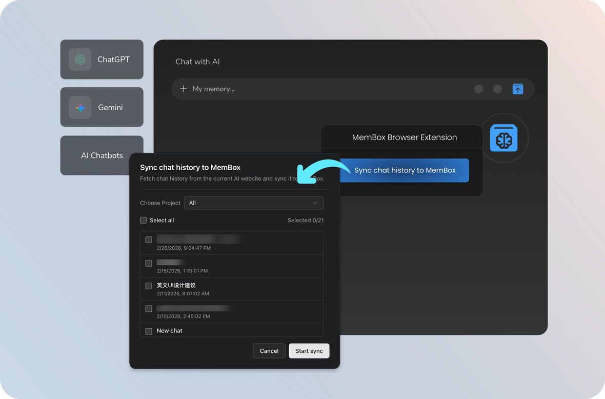Click the 2/11/2026, 8:07:02 AM timestamp
Image resolution: width=605 pixels, height=399 pixels.
coord(183,294)
